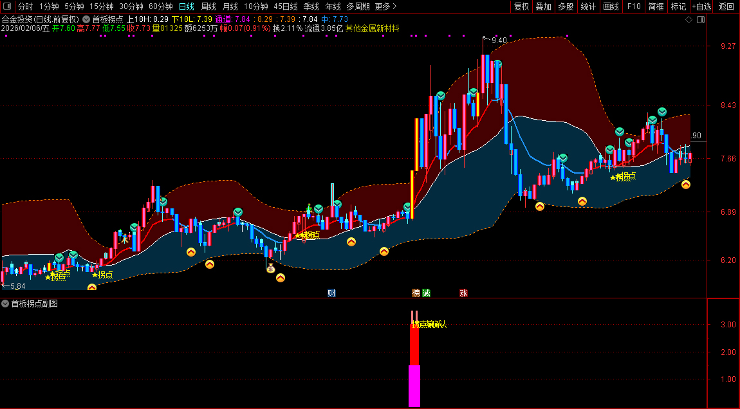The height and width of the screenshot is (409, 740).
Task: Click the 减 event marker
Action: (x=426, y=293)
